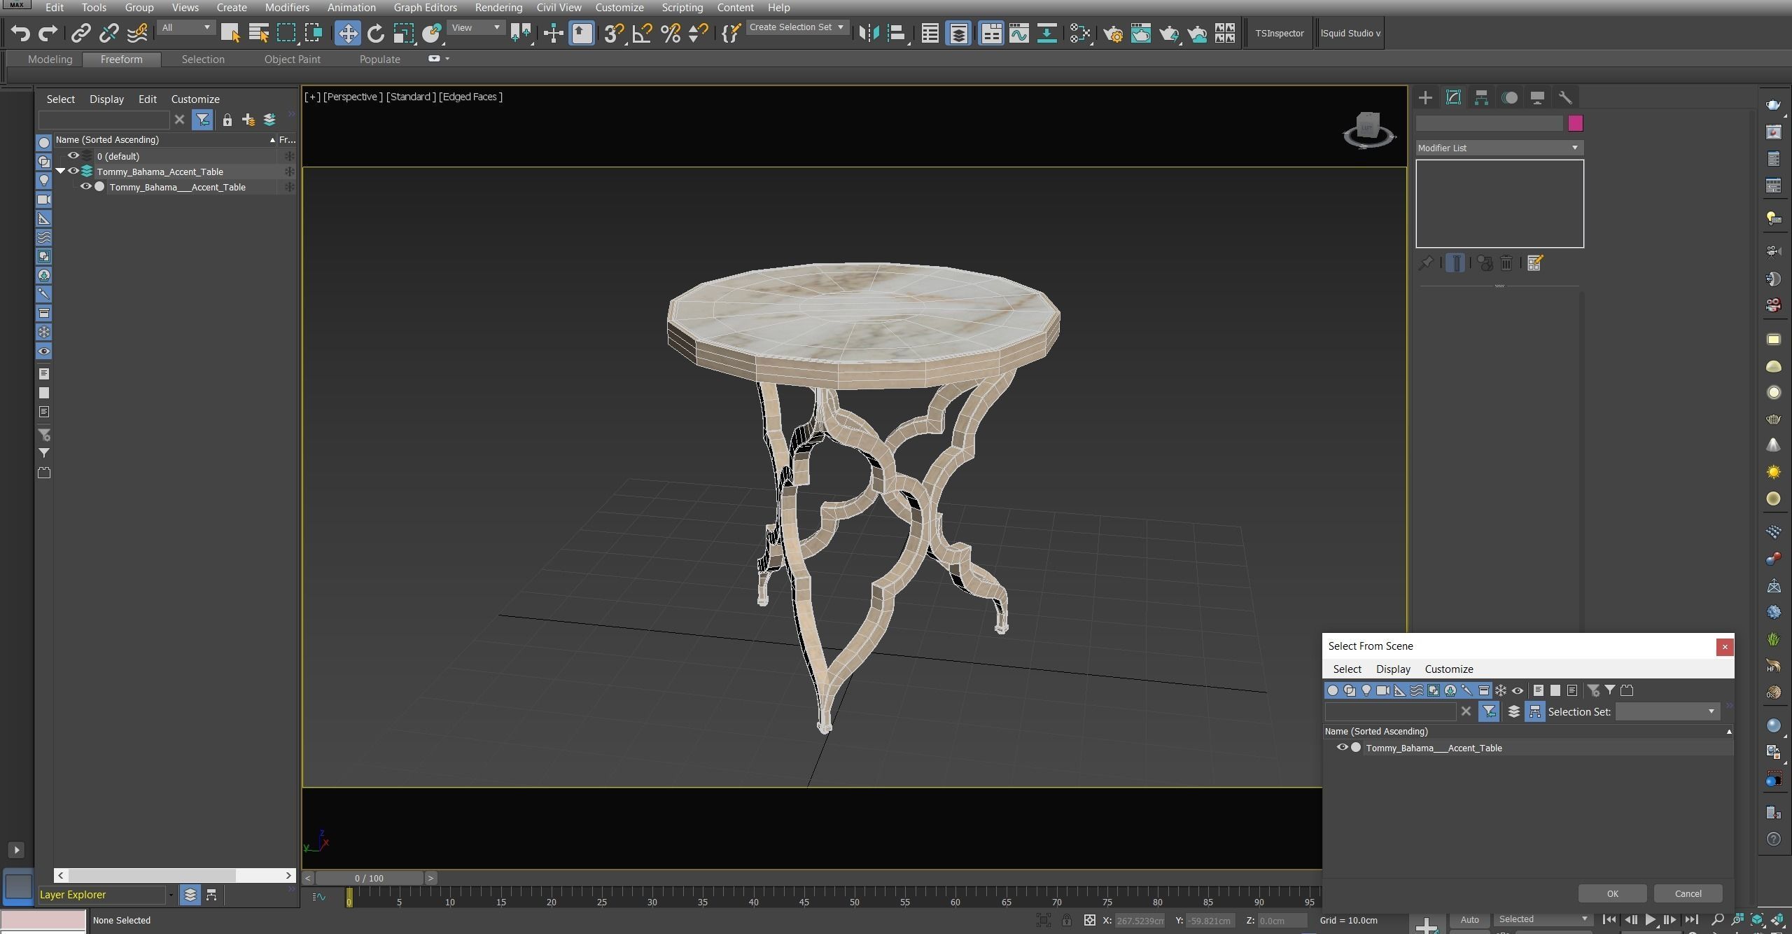Activate the Angle Snap toggle icon

[x=642, y=33]
